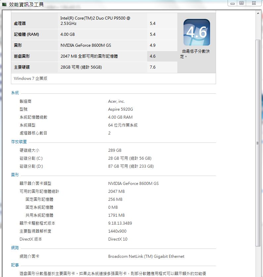This screenshot has width=263, height=277.
Task: Click the 1440x900 resolution value
Action: click(117, 231)
